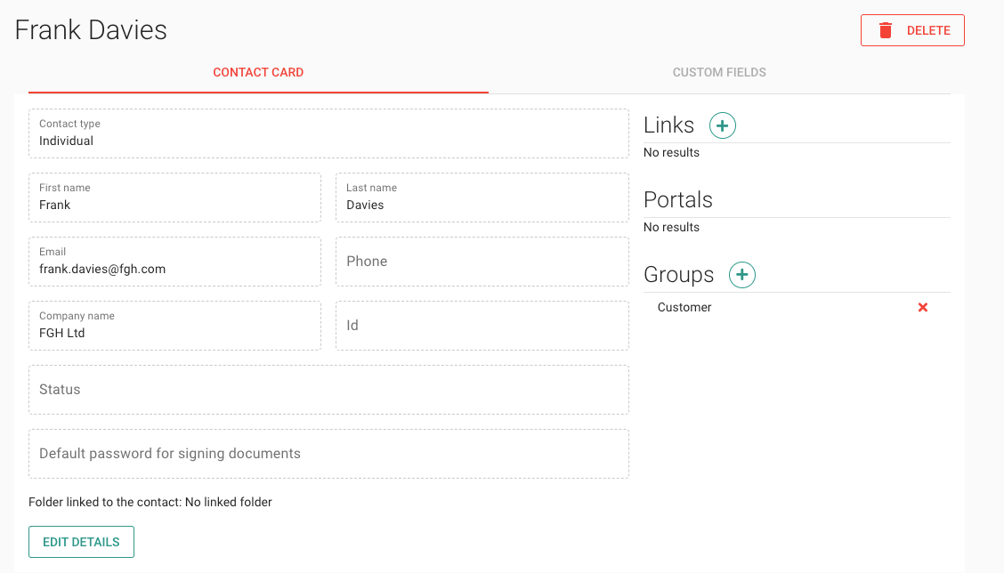Add a new link with plus icon
The width and height of the screenshot is (1004, 573).
[722, 126]
